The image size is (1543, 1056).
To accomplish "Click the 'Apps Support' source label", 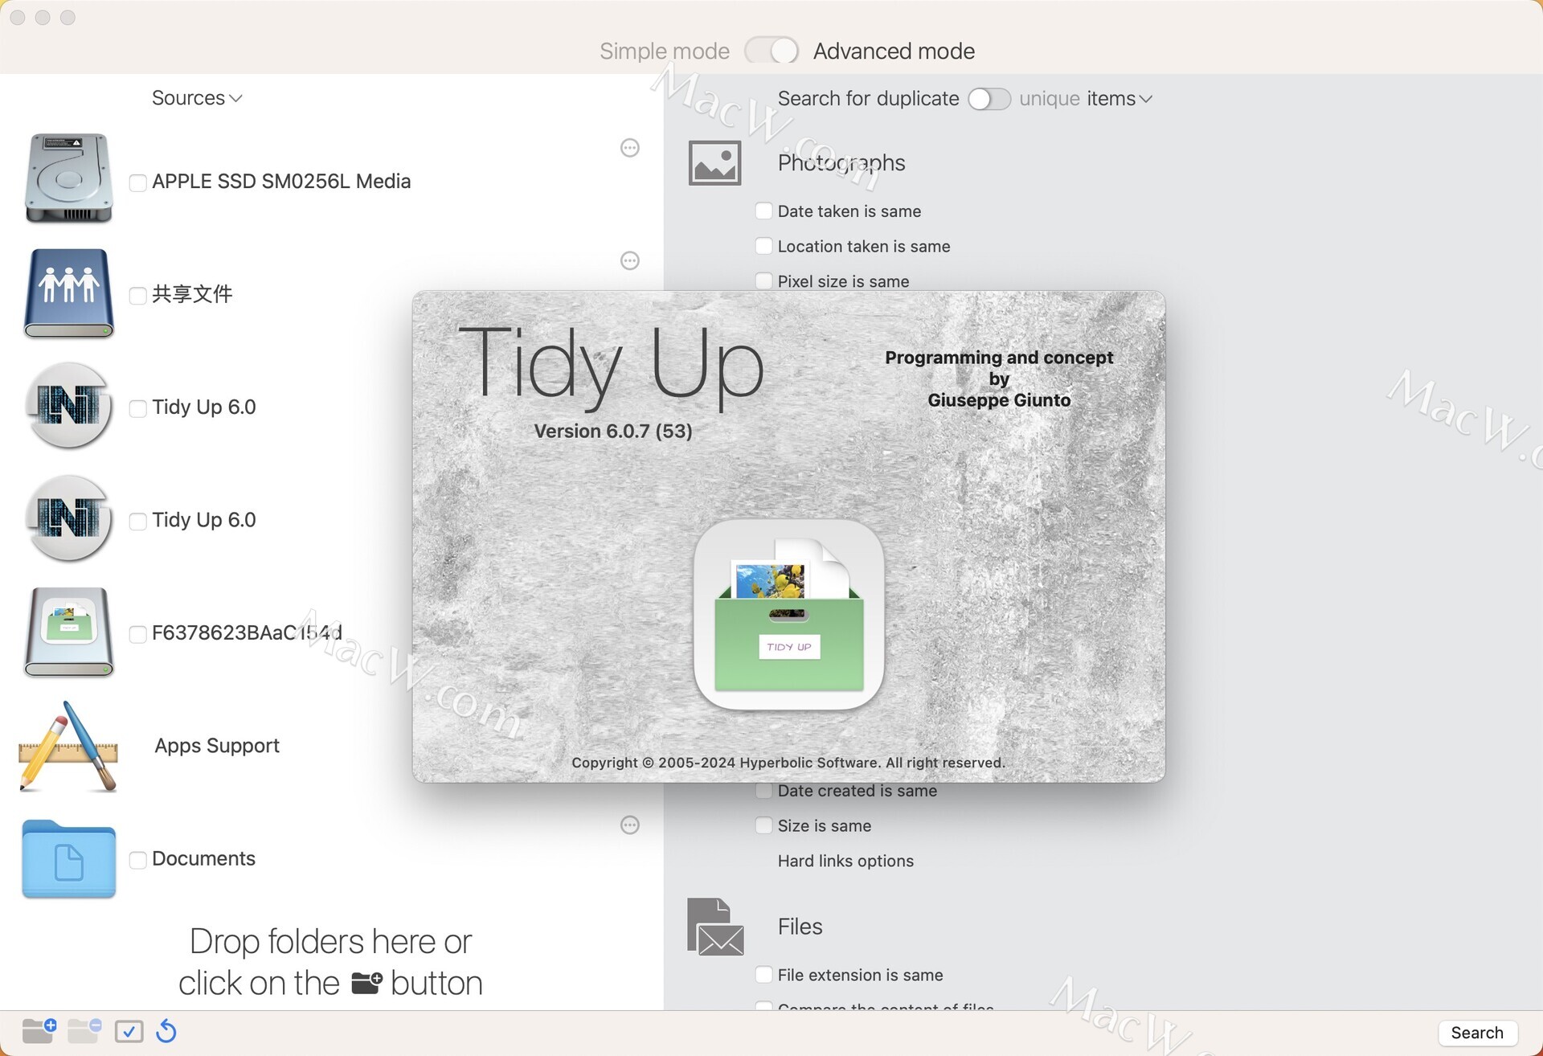I will [217, 746].
